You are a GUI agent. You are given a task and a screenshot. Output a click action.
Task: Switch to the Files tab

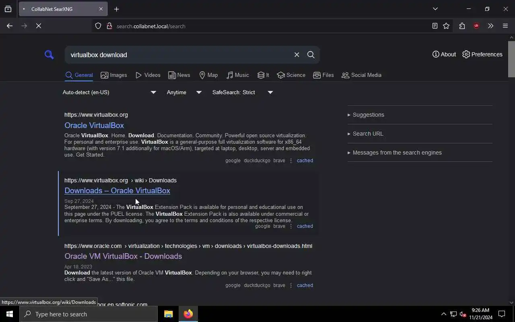323,75
